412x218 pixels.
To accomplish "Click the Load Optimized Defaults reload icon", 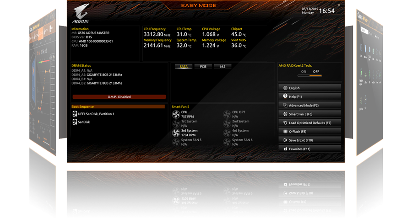I will (x=285, y=123).
